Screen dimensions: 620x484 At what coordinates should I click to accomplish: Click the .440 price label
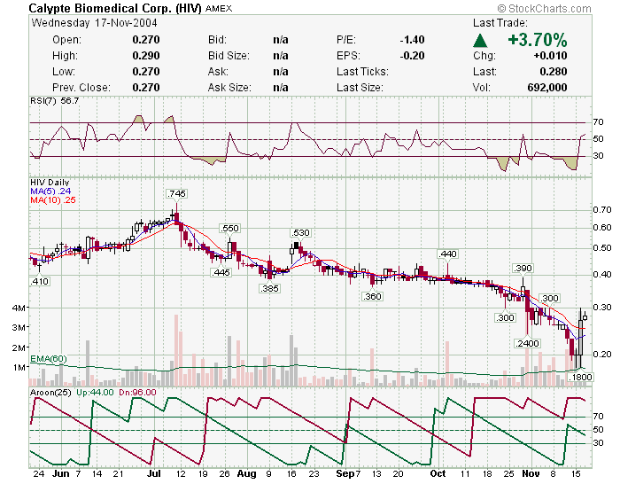447,254
